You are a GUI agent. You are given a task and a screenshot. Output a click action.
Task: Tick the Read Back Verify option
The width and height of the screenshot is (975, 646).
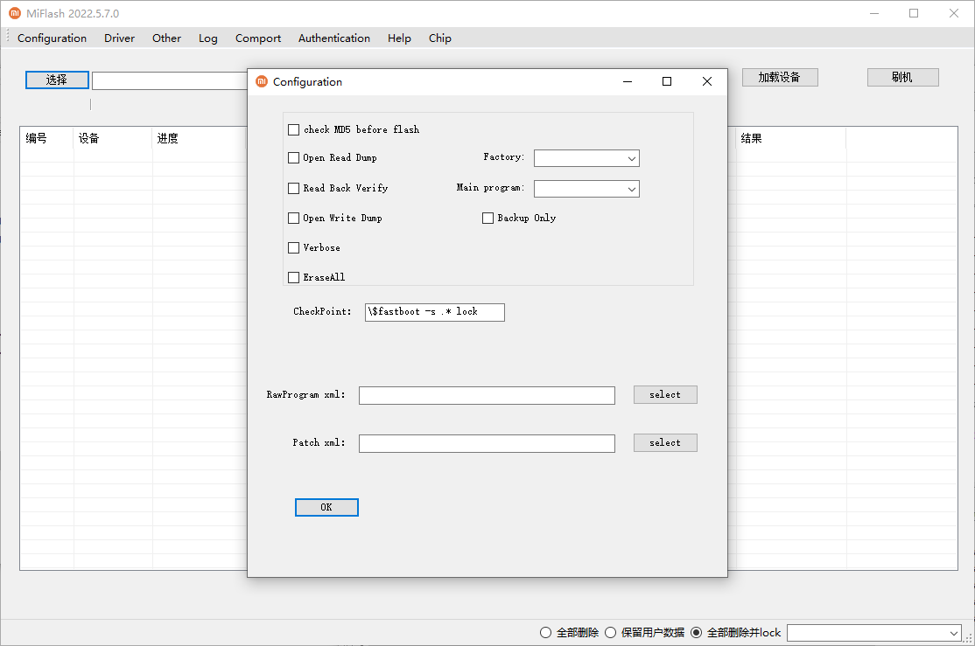[x=294, y=188]
